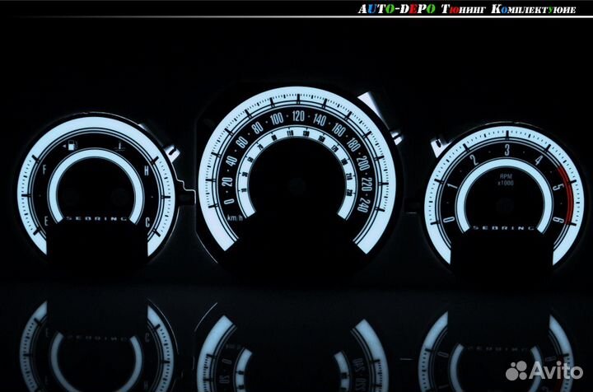Image resolution: width=593 pixels, height=392 pixels.
Task: Click the C marking on temperature gauge
Action: click(147, 222)
